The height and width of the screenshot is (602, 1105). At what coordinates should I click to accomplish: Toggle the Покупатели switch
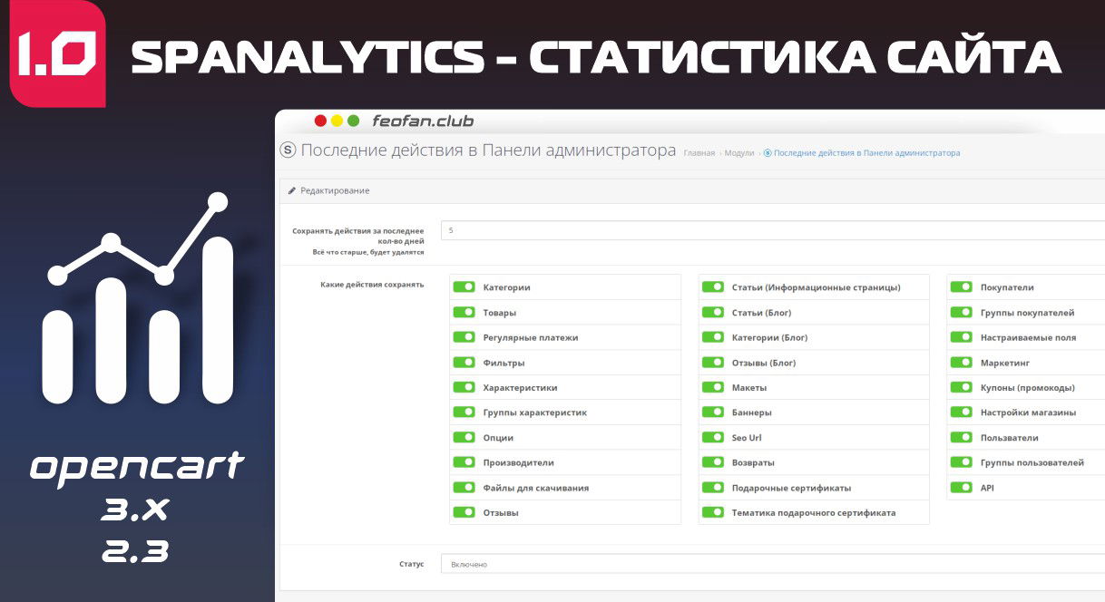click(961, 287)
